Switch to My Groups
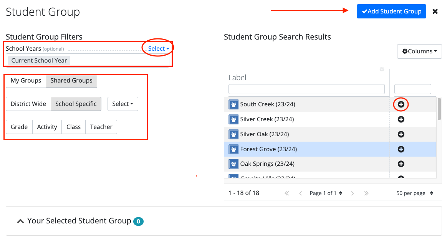Image resolution: width=442 pixels, height=238 pixels. pos(25,81)
